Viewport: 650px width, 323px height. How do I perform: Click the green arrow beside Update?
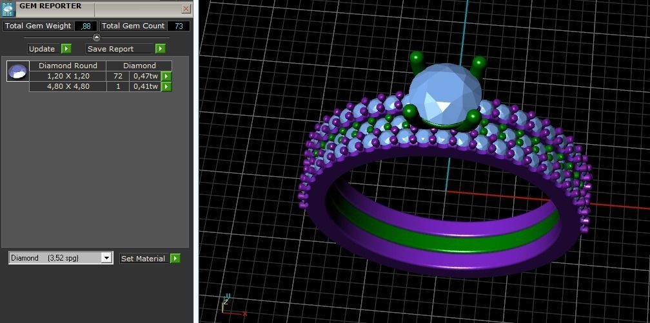click(x=66, y=49)
